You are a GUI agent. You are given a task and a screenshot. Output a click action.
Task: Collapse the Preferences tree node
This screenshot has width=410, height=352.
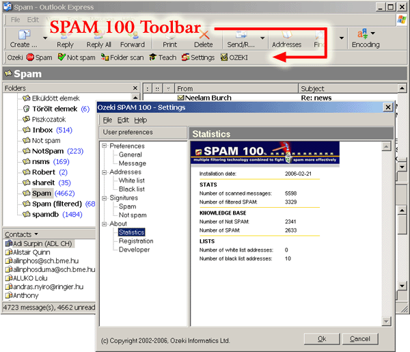pos(105,146)
